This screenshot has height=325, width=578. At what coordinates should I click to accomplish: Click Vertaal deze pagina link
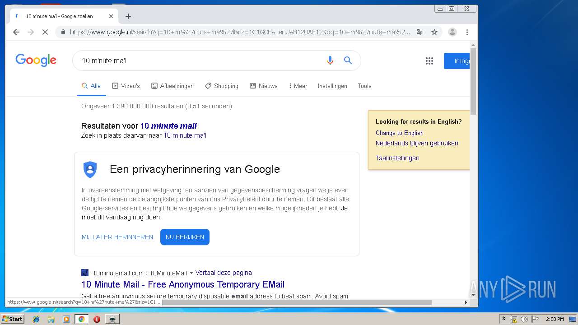click(224, 273)
